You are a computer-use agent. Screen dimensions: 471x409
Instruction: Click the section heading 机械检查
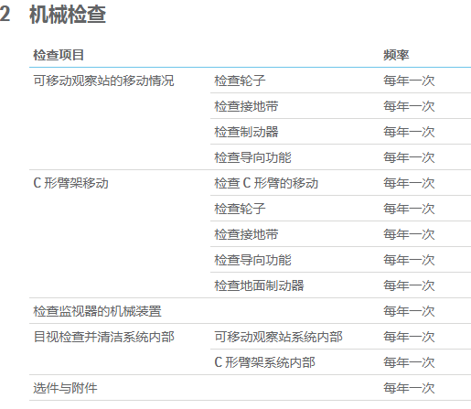pos(68,15)
